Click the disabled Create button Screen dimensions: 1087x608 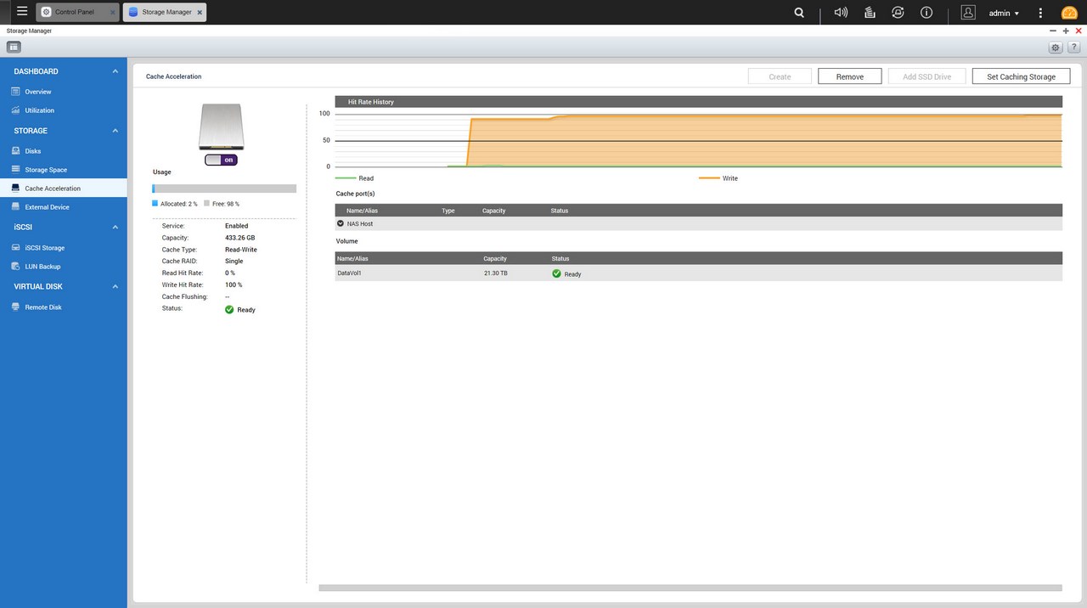(780, 76)
